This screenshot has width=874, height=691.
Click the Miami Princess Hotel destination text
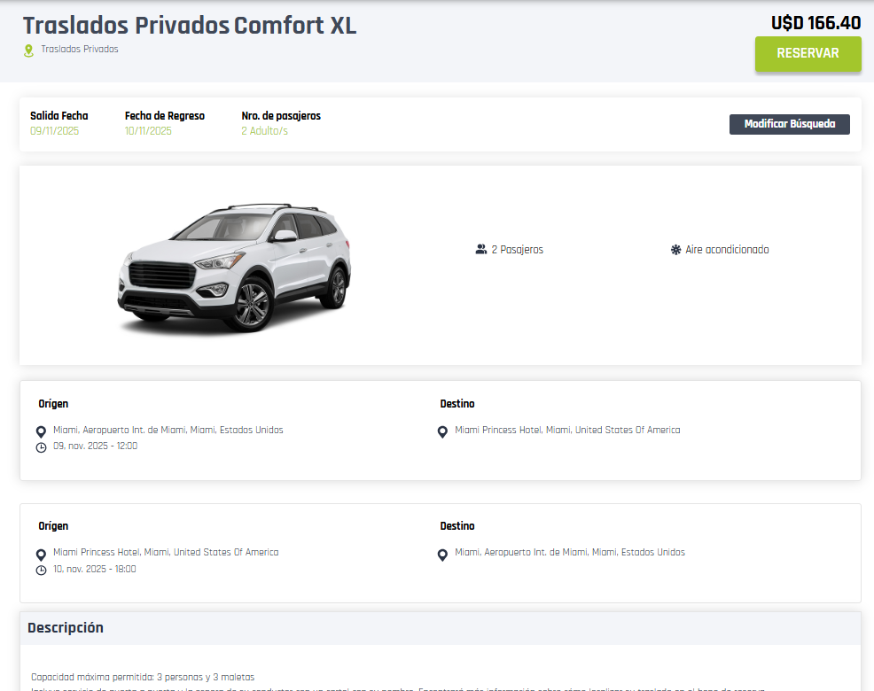[x=567, y=431]
